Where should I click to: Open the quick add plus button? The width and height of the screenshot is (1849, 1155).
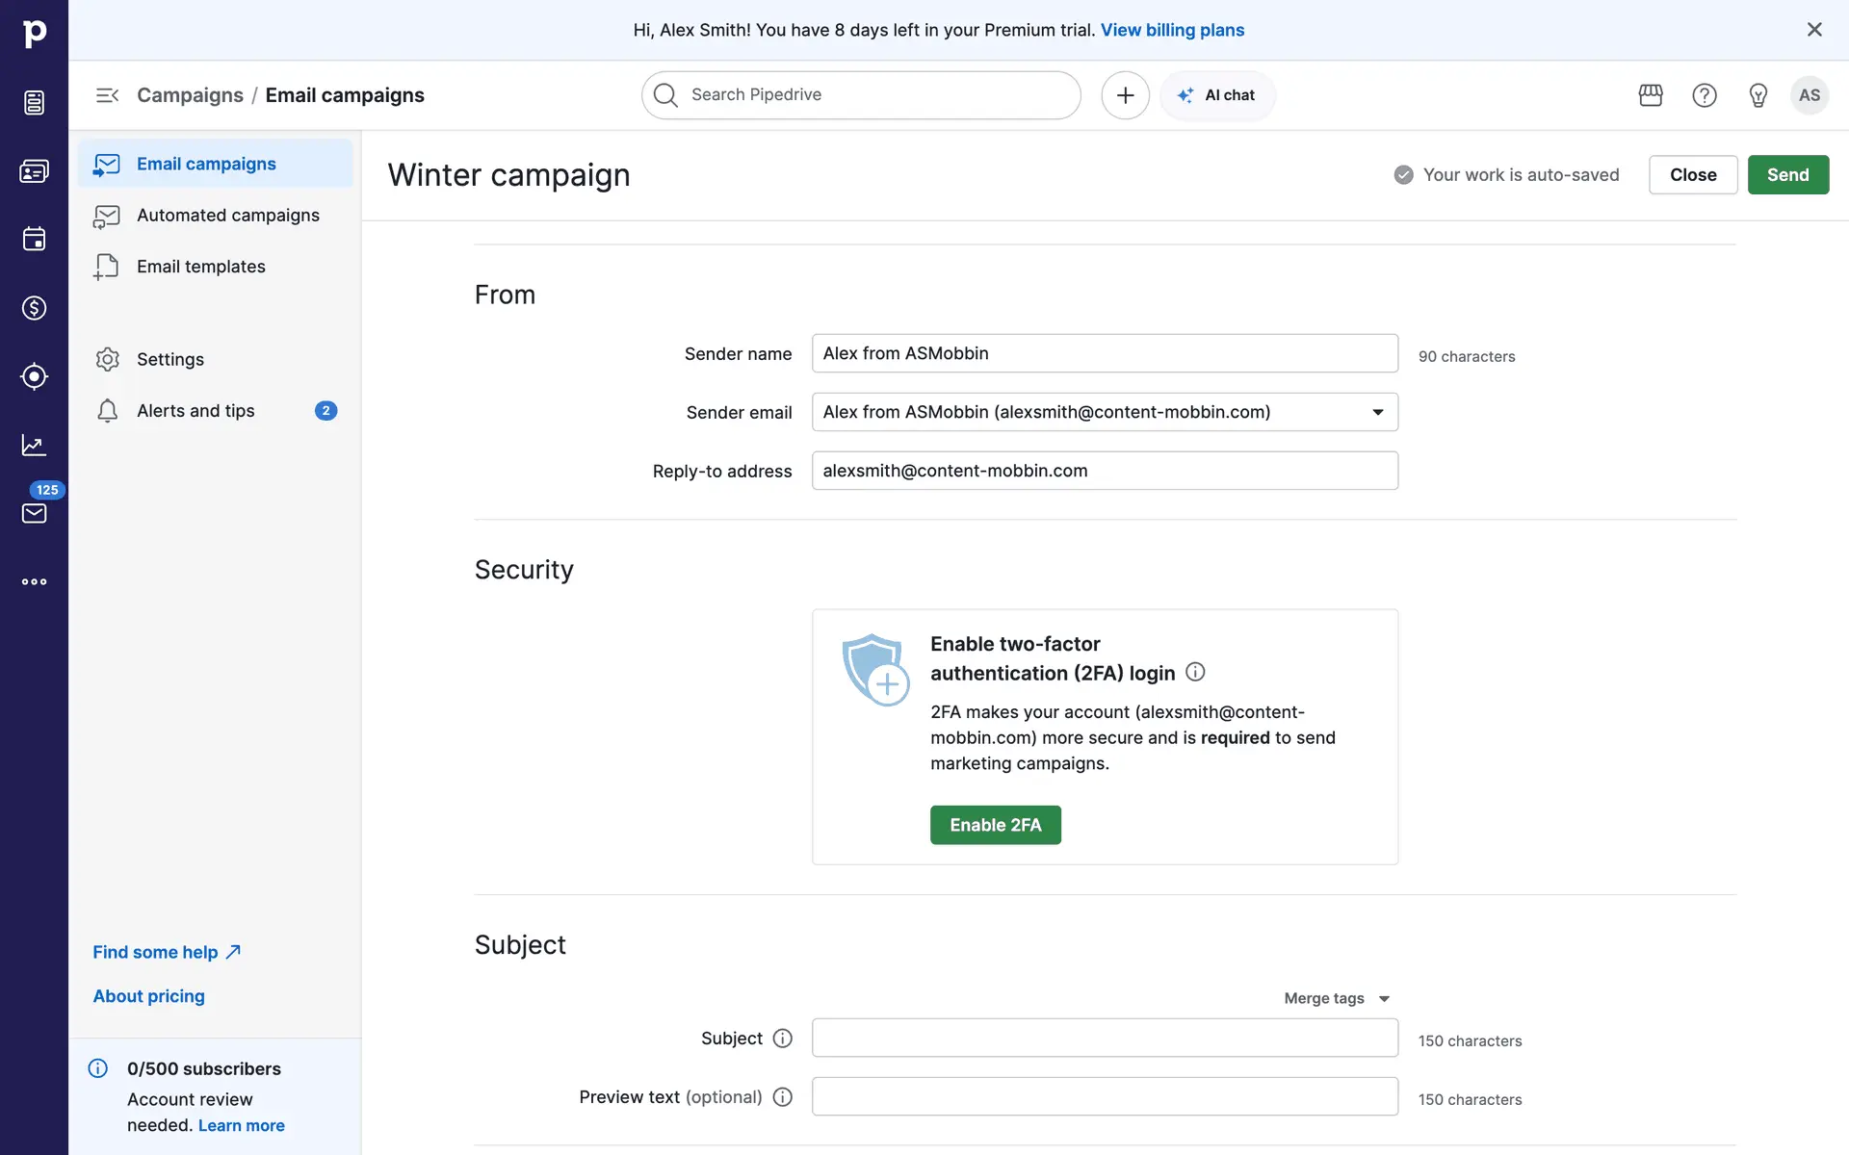[1125, 95]
